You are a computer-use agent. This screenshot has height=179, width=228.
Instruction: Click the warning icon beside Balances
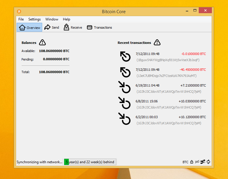pos(42,42)
